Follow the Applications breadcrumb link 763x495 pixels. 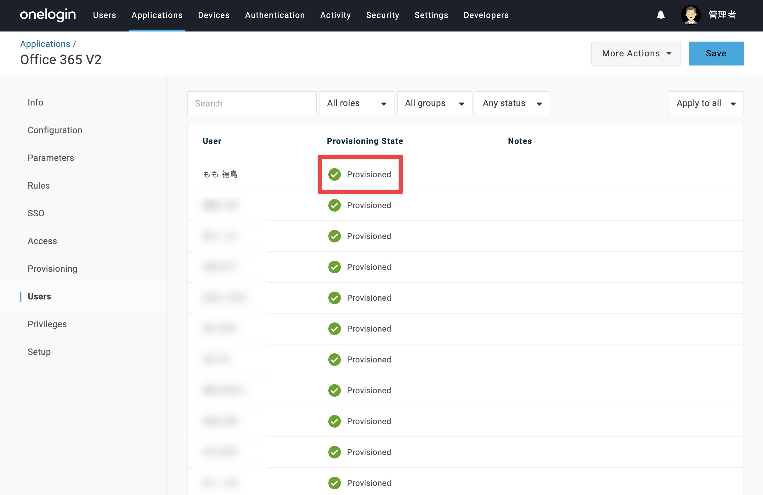click(45, 44)
